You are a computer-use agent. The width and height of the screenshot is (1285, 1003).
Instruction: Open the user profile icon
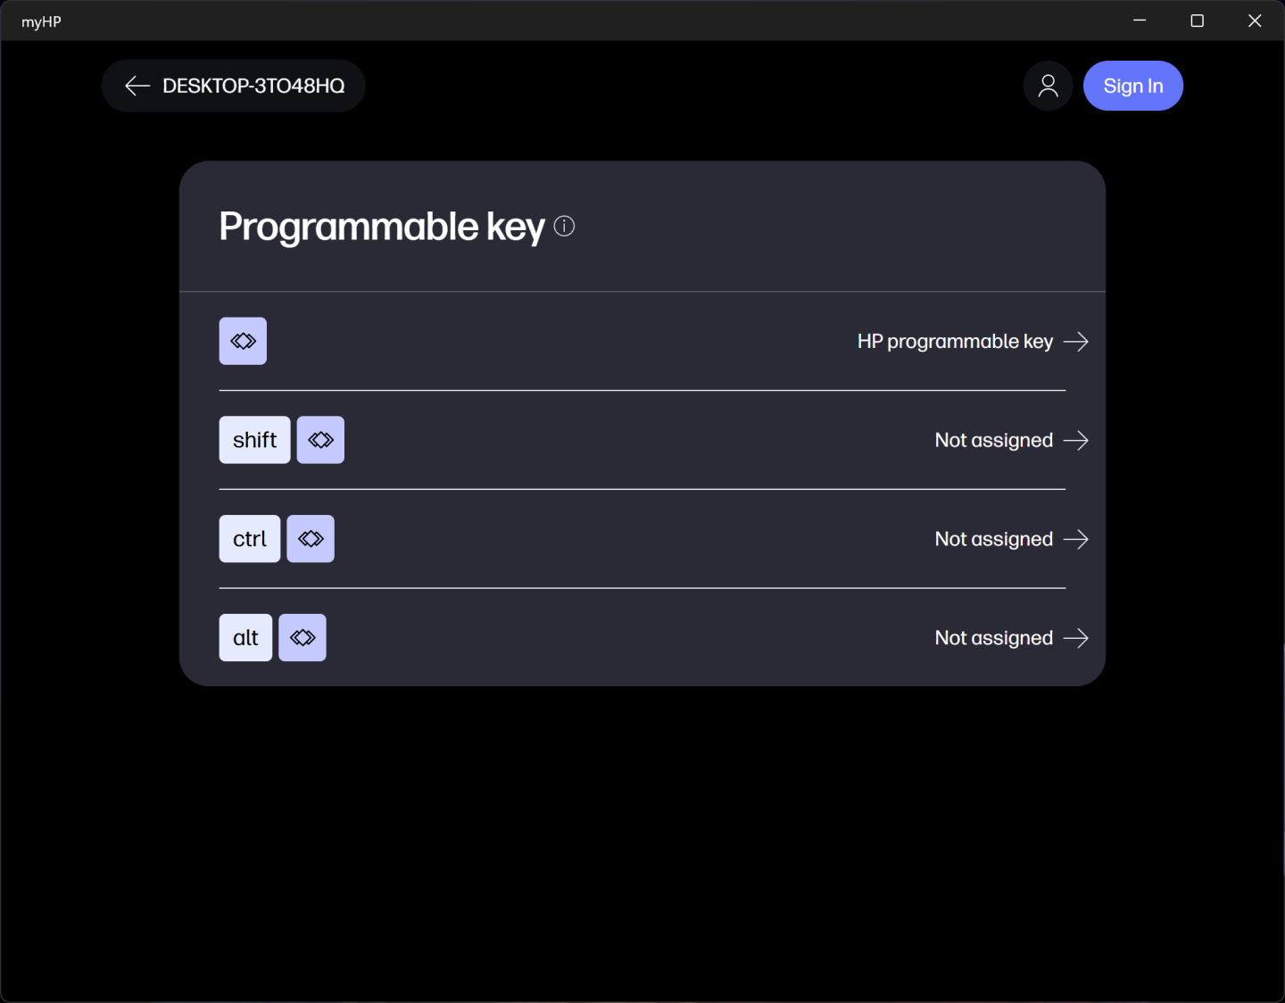tap(1048, 86)
